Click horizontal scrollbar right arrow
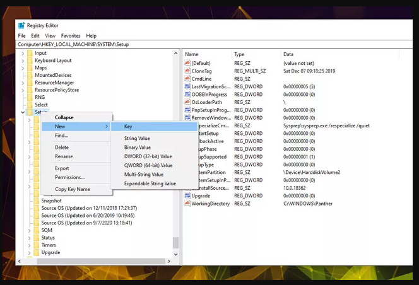 (169, 261)
